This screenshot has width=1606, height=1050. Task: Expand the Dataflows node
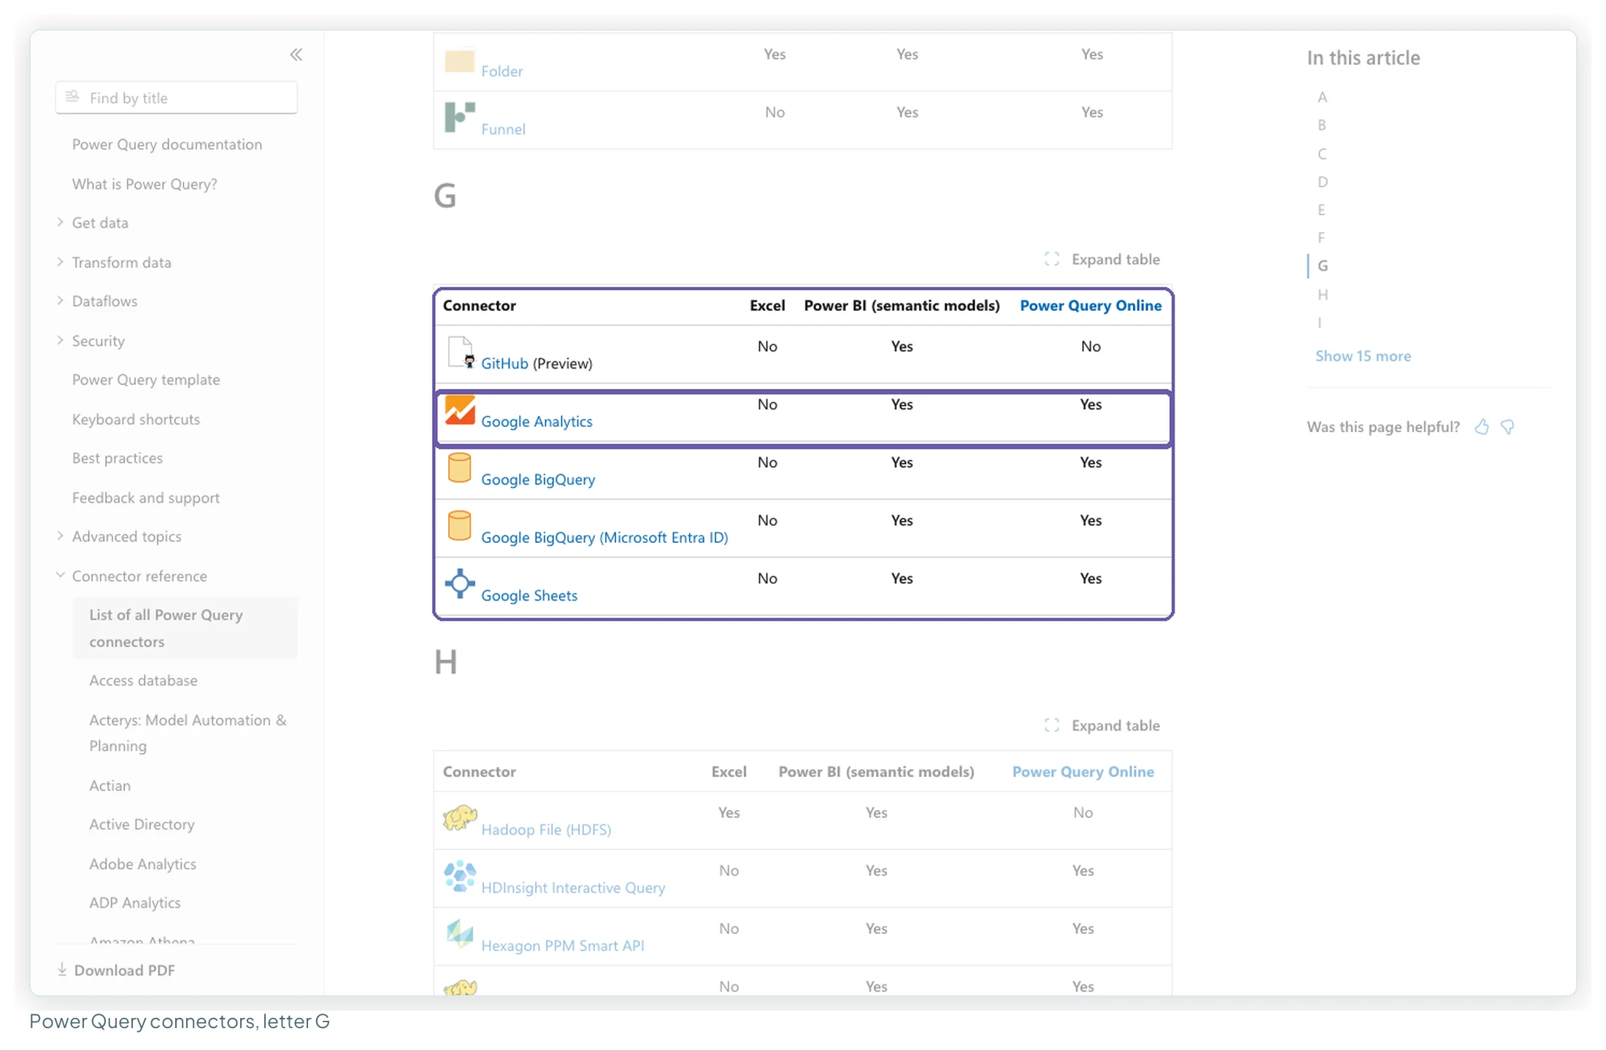point(60,300)
